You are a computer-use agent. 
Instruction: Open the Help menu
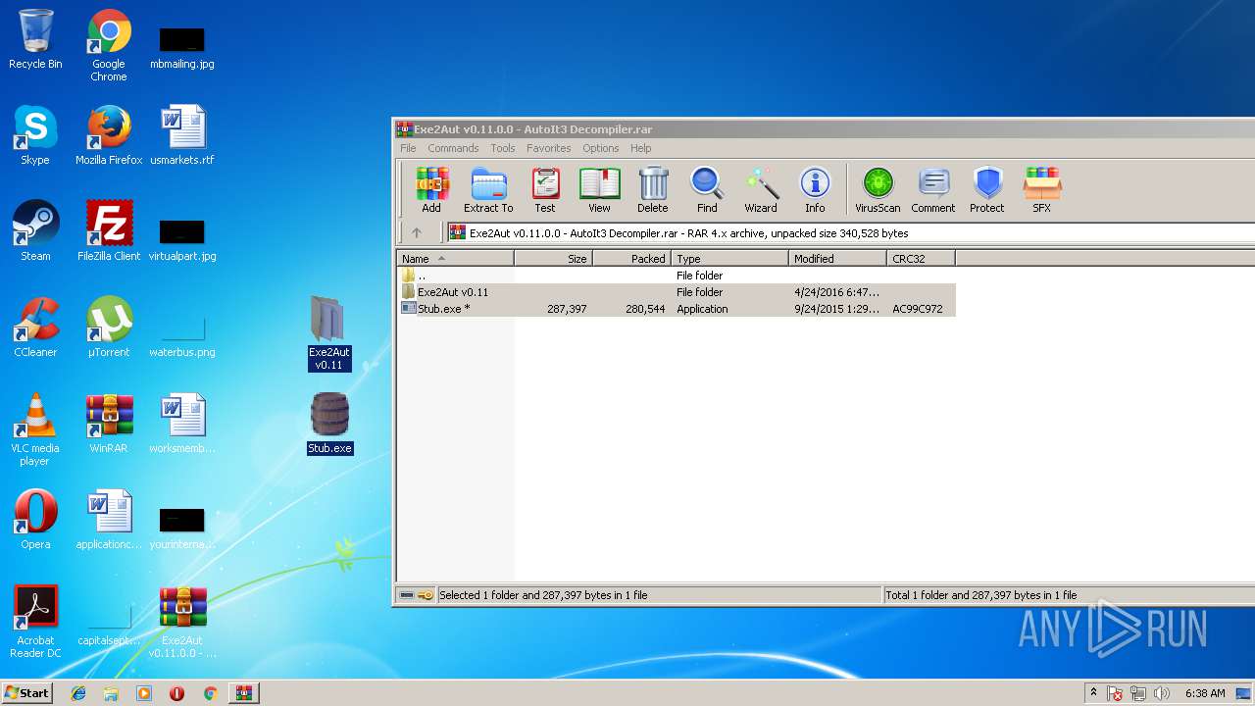tap(640, 148)
